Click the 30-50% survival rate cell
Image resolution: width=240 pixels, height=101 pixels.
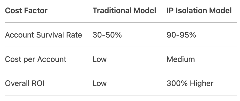[x=107, y=35]
